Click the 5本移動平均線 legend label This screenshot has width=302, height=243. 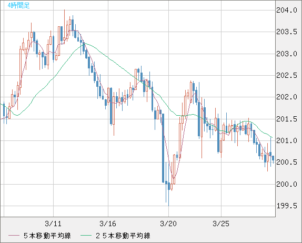click(47, 236)
